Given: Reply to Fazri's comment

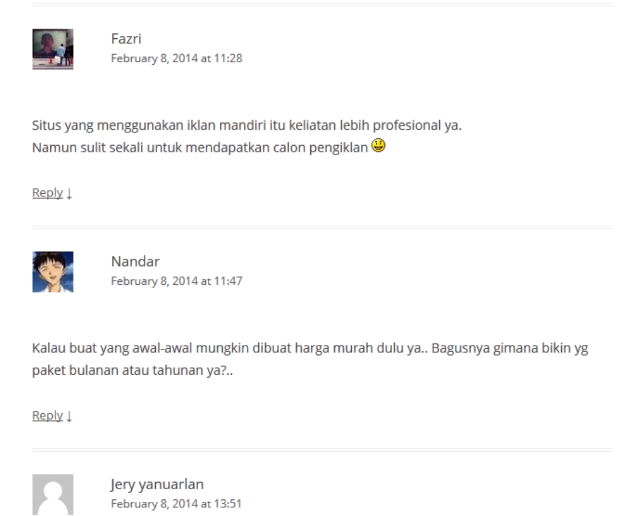Looking at the screenshot, I should coord(47,192).
